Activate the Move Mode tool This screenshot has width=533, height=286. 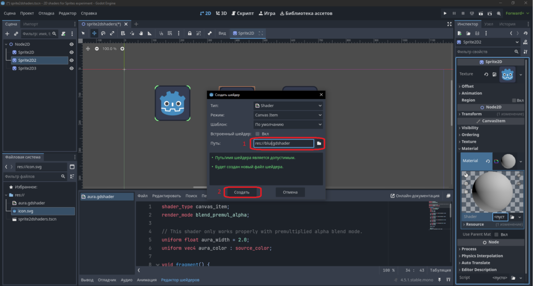coord(94,33)
